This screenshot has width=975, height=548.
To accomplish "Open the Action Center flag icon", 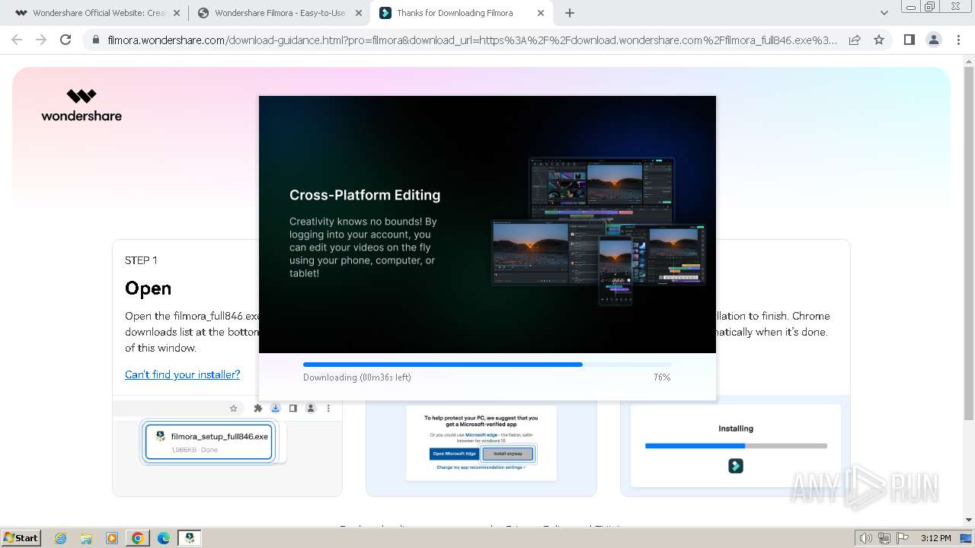I will [x=903, y=538].
